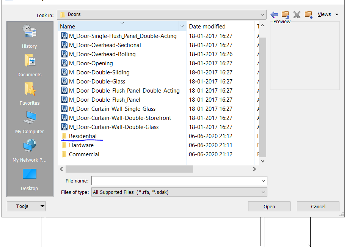The image size is (358, 247).
Task: Click the horizontal scrollbar in file list
Action: [129, 169]
